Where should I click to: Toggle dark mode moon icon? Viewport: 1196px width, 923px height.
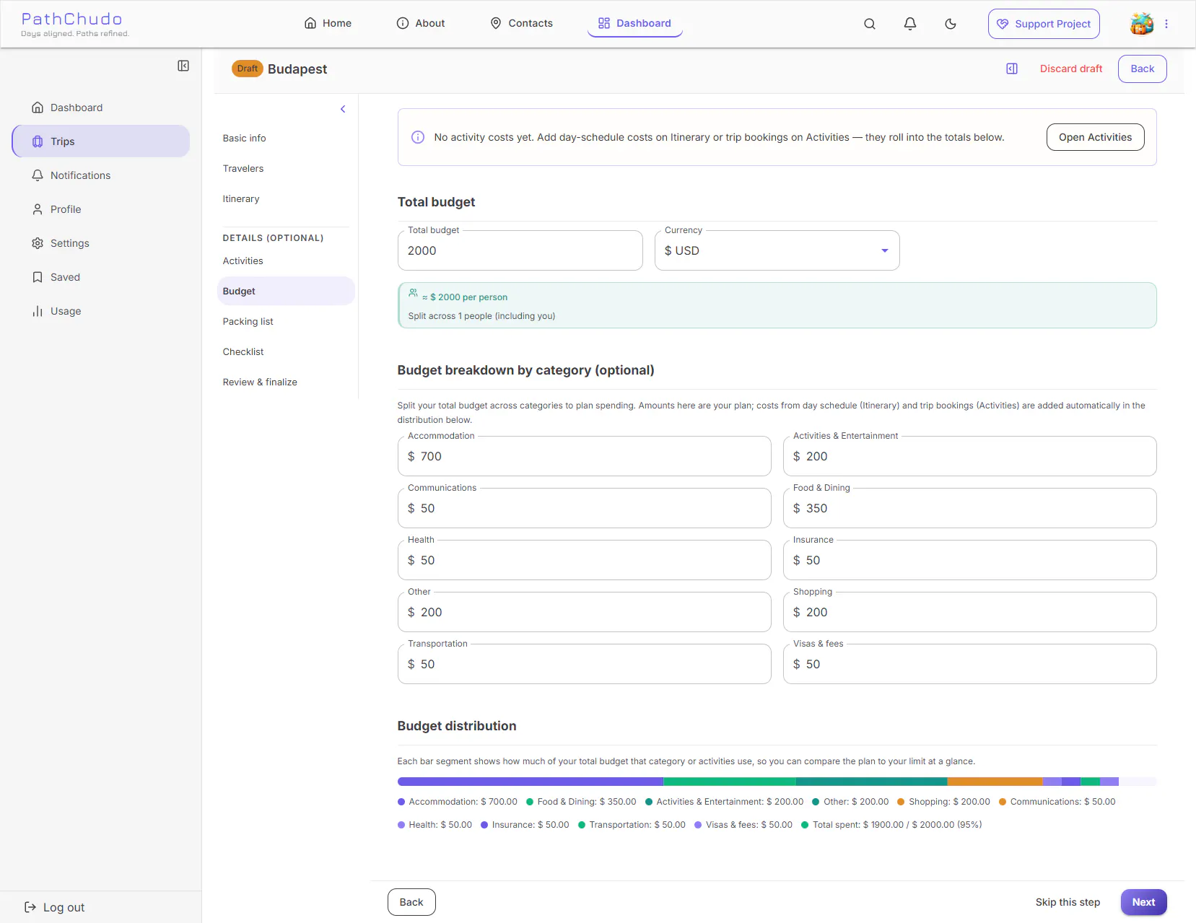tap(951, 24)
